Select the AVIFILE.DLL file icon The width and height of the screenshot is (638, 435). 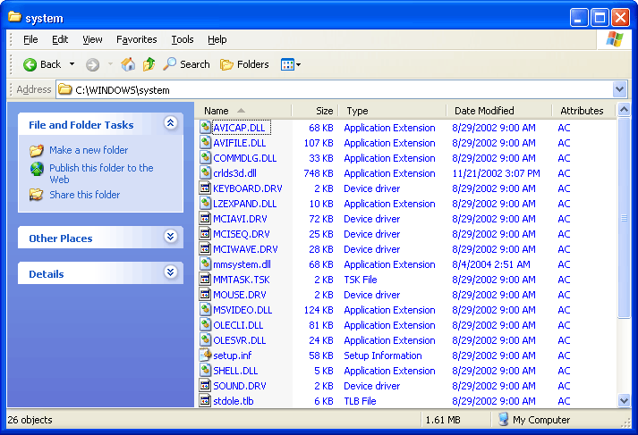point(206,142)
